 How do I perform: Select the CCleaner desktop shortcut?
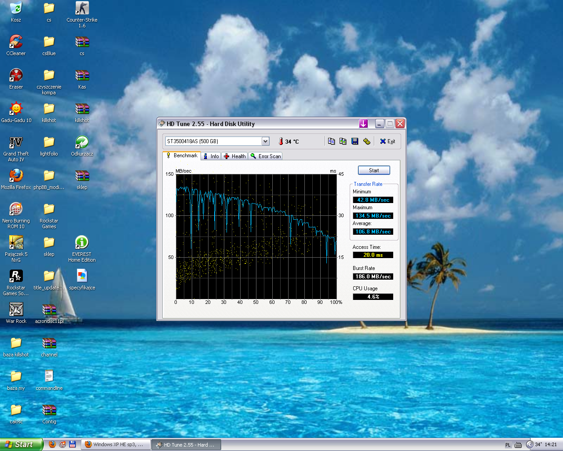[16, 45]
